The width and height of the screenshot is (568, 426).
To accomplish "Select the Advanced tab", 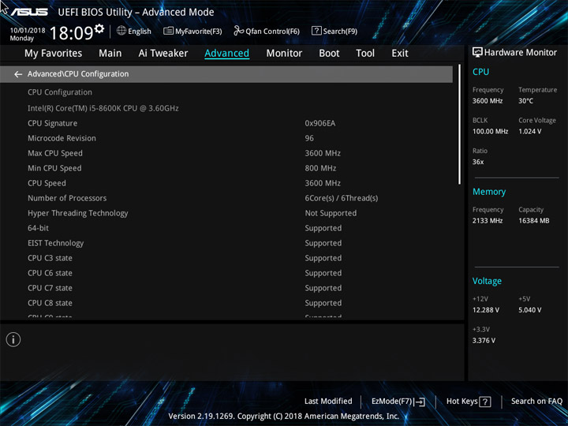I will click(226, 54).
